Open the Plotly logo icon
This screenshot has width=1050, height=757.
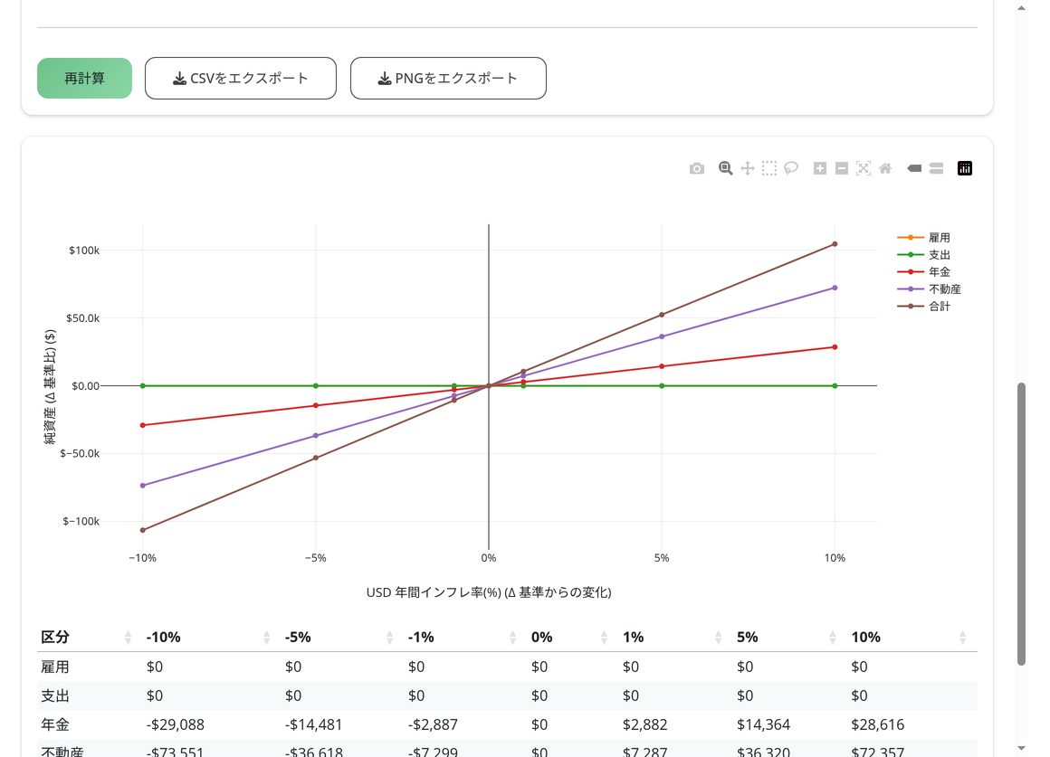point(964,168)
